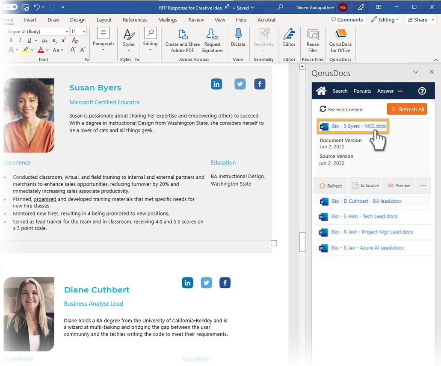This screenshot has width=441, height=366.
Task: Open QorusDocs task pane options chevron
Action: point(416,72)
